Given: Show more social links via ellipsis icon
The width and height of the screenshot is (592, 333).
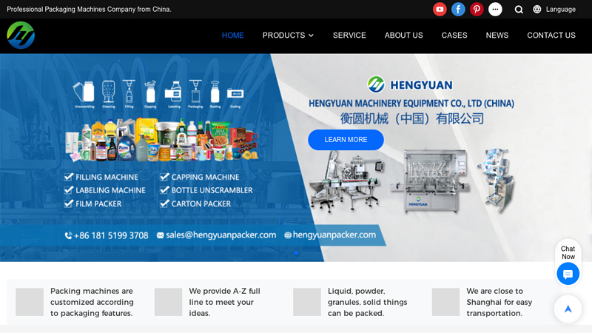Looking at the screenshot, I should pyautogui.click(x=495, y=9).
